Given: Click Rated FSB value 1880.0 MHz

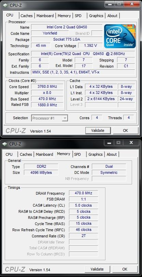Looking at the screenshot, I should click(x=47, y=105).
